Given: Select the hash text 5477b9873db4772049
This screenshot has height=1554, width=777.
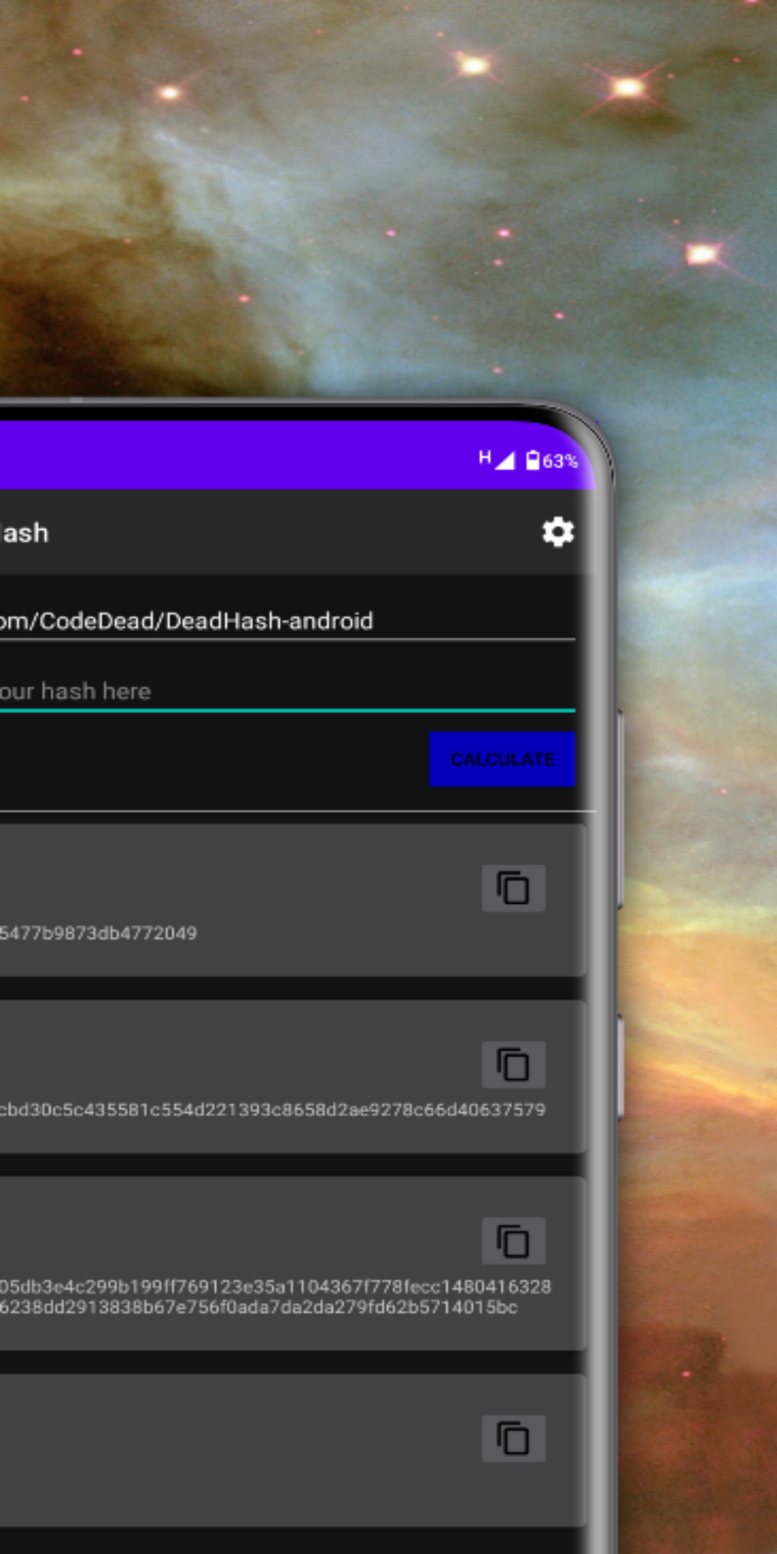Looking at the screenshot, I should click(x=98, y=933).
